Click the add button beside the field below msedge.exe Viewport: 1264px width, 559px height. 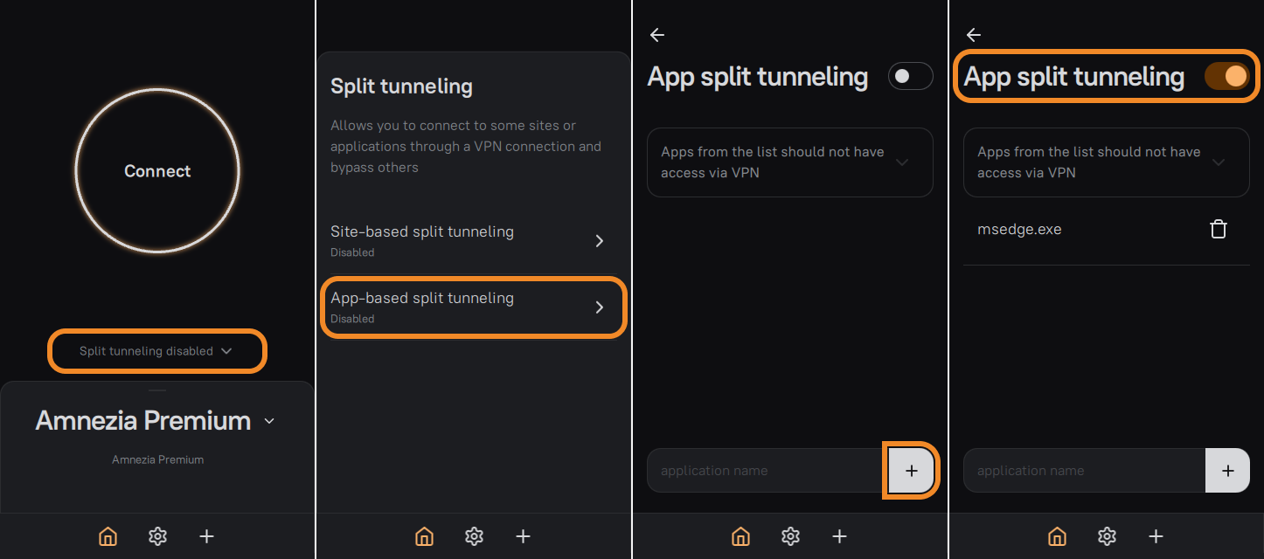[1227, 471]
